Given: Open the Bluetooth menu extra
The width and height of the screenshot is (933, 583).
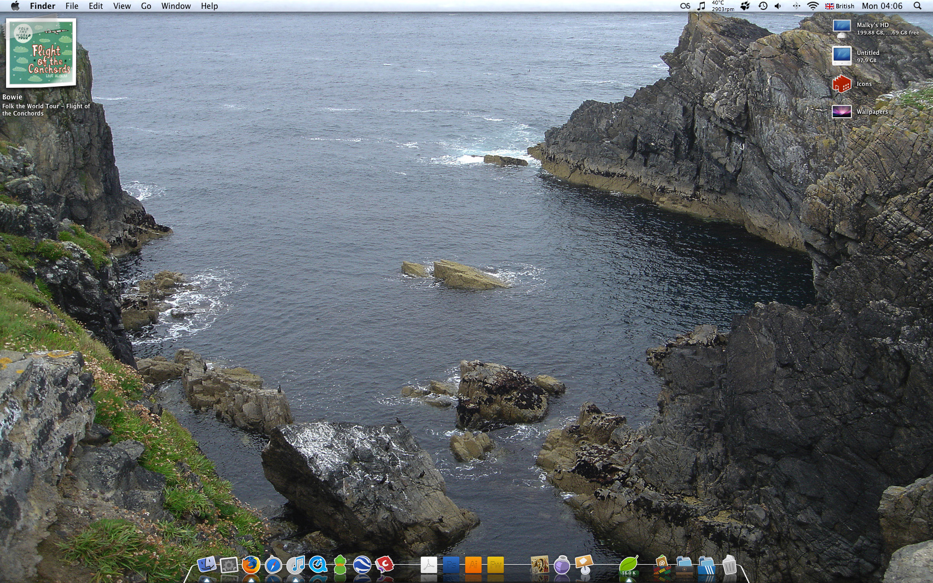Looking at the screenshot, I should click(797, 6).
